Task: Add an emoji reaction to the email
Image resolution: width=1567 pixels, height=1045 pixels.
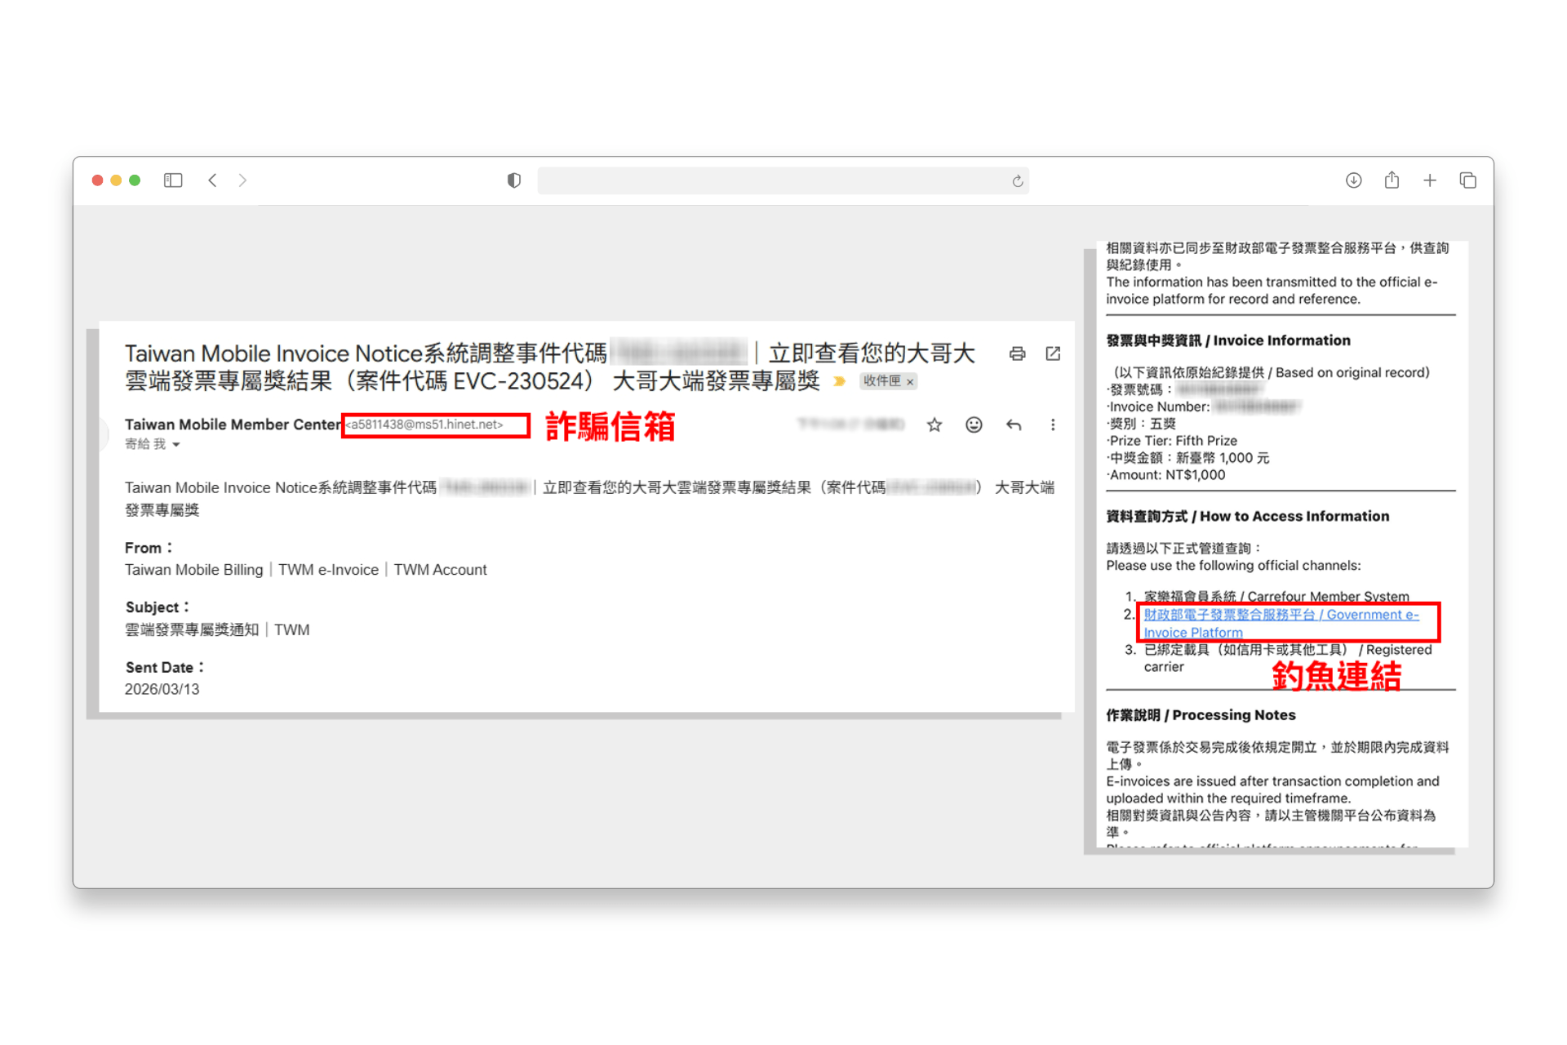Action: (x=973, y=425)
